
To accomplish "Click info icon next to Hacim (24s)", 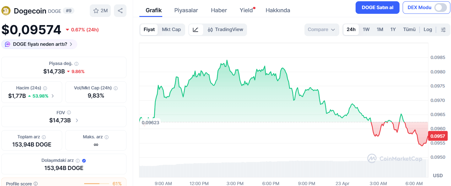I will 45,88.
